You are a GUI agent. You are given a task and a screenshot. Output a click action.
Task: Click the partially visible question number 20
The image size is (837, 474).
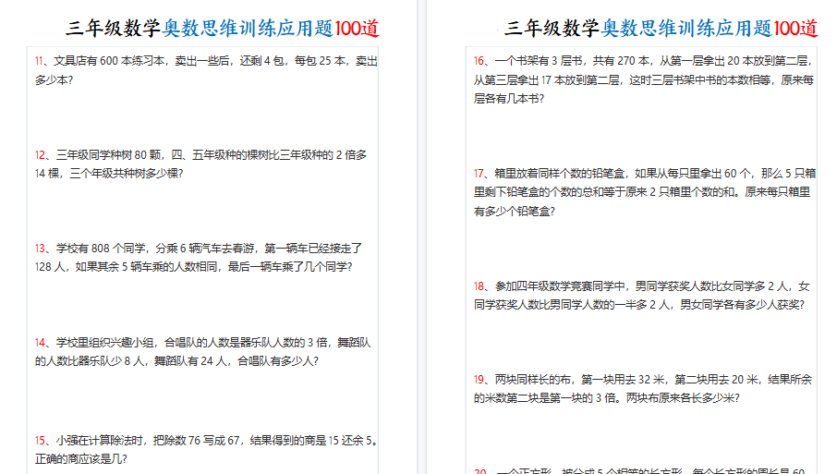coord(480,471)
